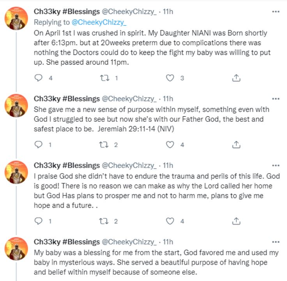The image size is (287, 281).
Task: Open more options for the first tweet
Action: pyautogui.click(x=276, y=12)
